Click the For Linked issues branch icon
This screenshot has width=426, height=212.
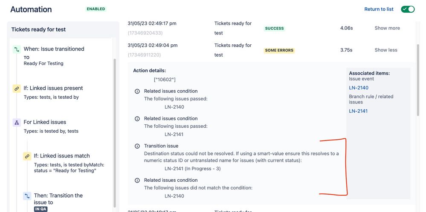click(x=17, y=122)
